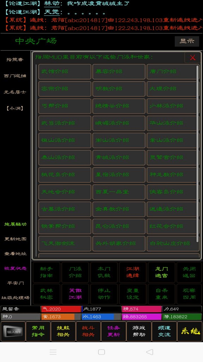Expand the 技能相关 skills menu
Viewport: 203px width, 362px height.
pos(63,331)
